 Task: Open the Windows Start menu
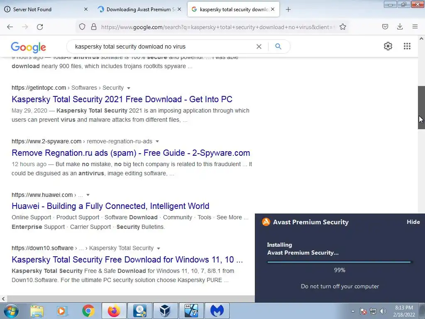tap(11, 311)
